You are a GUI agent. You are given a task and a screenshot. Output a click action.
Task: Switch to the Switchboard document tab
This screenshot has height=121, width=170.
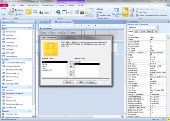(x=43, y=22)
